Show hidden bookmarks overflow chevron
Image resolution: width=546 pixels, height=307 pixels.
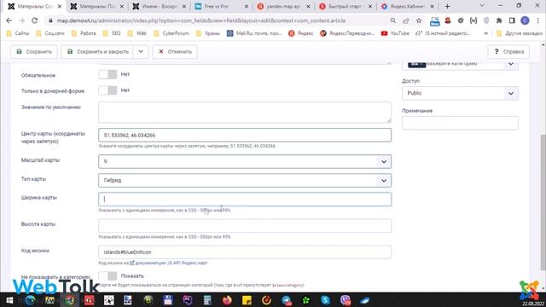pos(485,33)
